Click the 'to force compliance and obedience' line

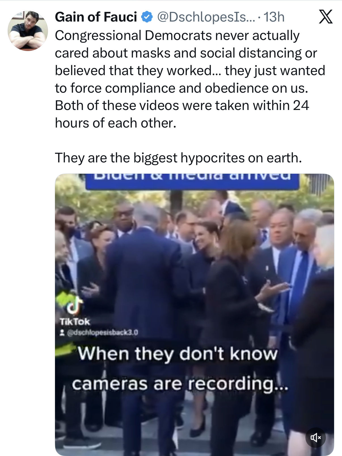point(181,88)
